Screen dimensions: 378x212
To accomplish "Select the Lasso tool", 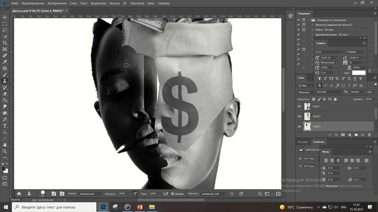I will pos(5,30).
